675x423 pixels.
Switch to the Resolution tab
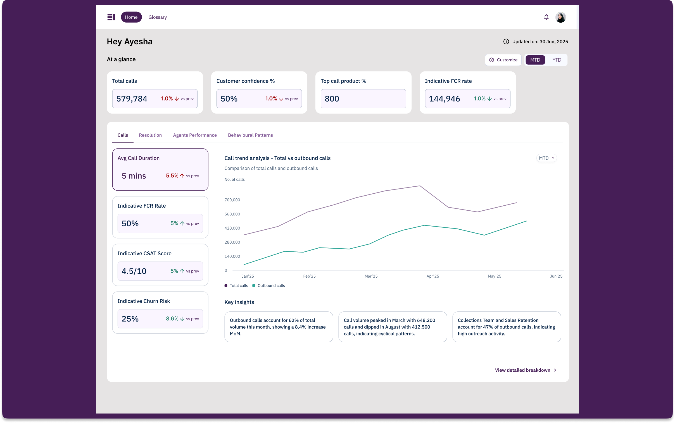pos(150,135)
